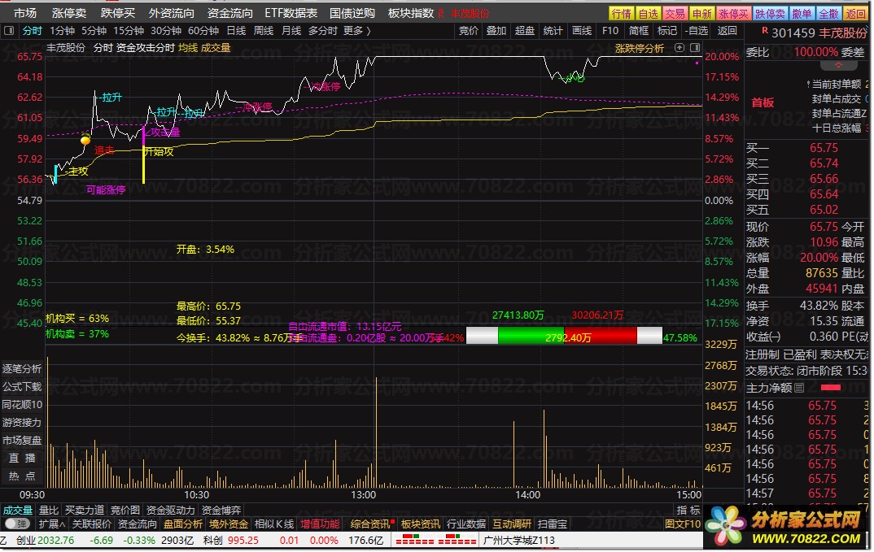Click the green-red capital flow bar
The image size is (874, 552).
(564, 336)
